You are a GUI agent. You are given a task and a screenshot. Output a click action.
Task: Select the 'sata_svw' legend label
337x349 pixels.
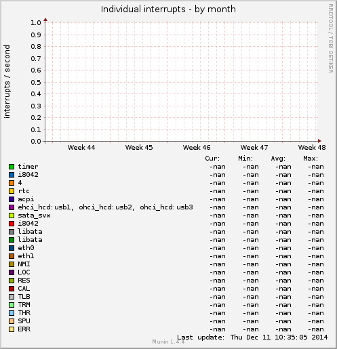34,215
